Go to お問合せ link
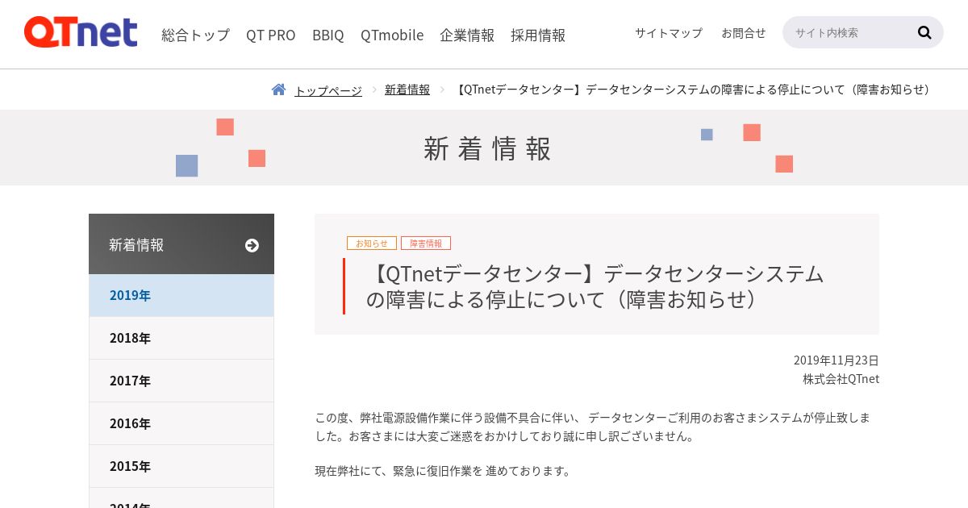Viewport: 968px width, 508px height. point(744,33)
